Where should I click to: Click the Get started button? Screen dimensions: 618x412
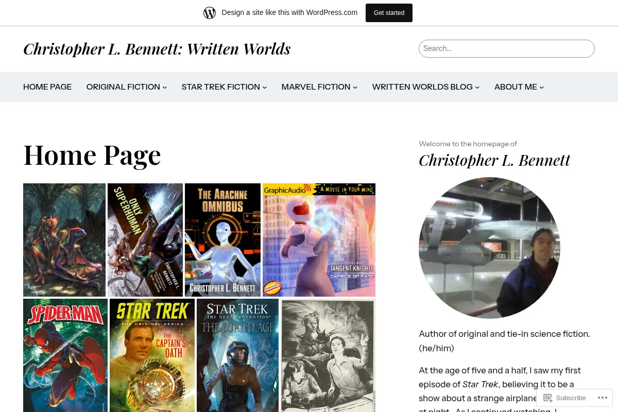coord(389,13)
